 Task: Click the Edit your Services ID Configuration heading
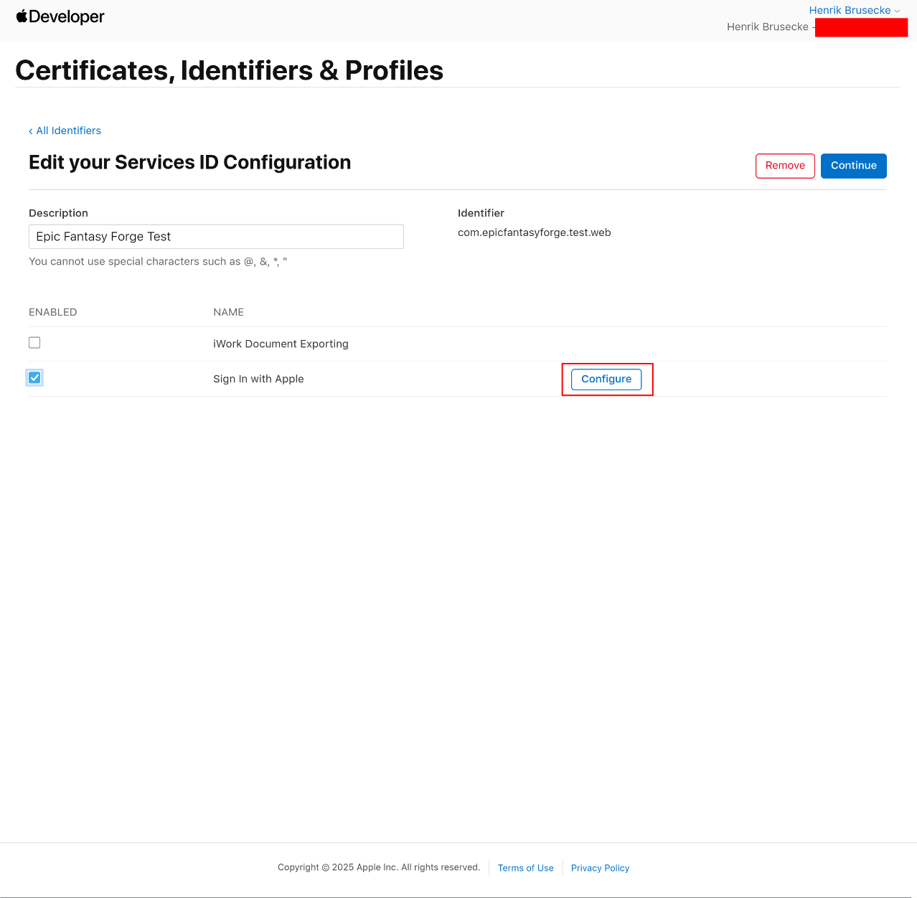point(189,163)
